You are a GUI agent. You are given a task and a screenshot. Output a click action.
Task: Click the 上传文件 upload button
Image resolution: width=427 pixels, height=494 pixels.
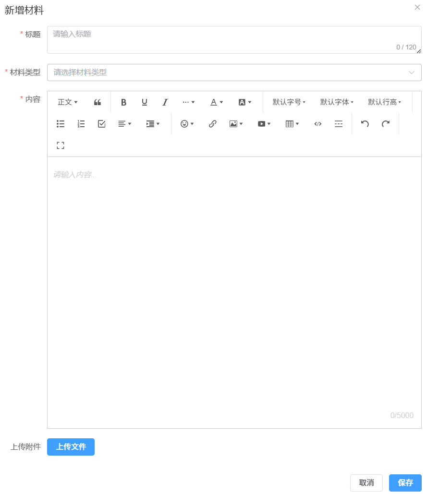(x=71, y=447)
